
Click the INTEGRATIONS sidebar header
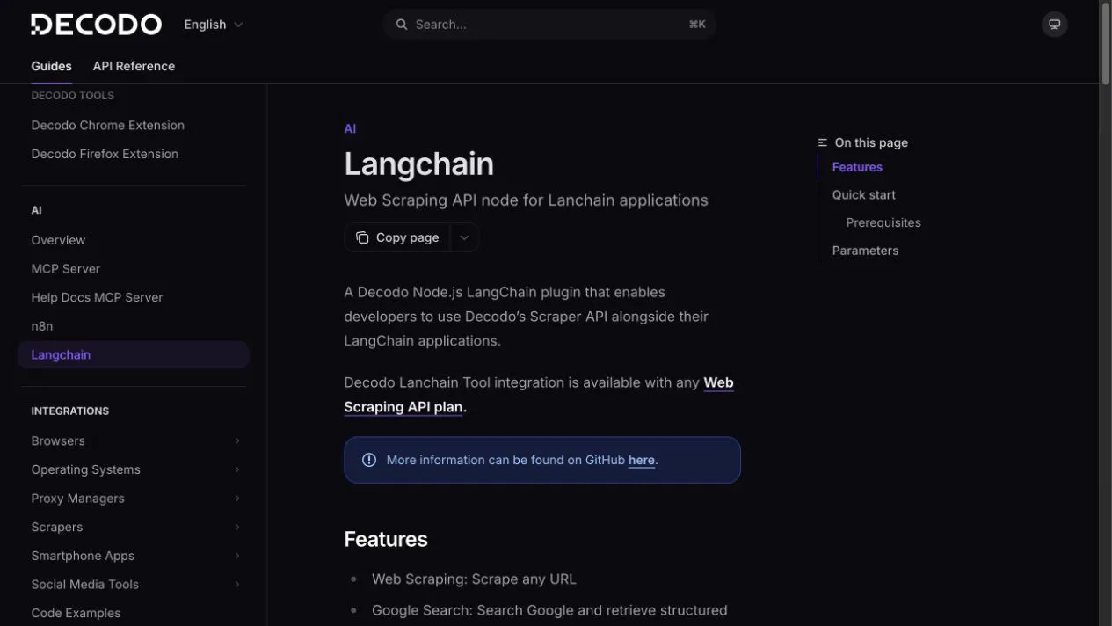point(70,411)
